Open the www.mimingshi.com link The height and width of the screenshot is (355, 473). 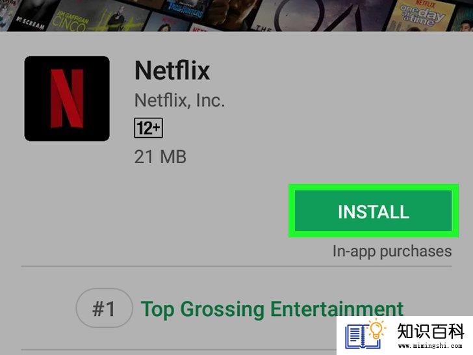[430, 346]
